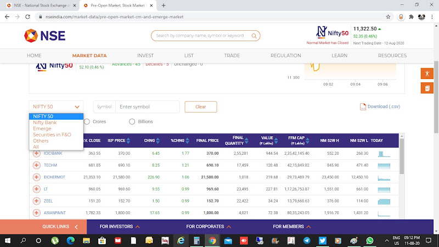The height and width of the screenshot is (247, 439).
Task: Open the REGULATION menu
Action: 285,55
